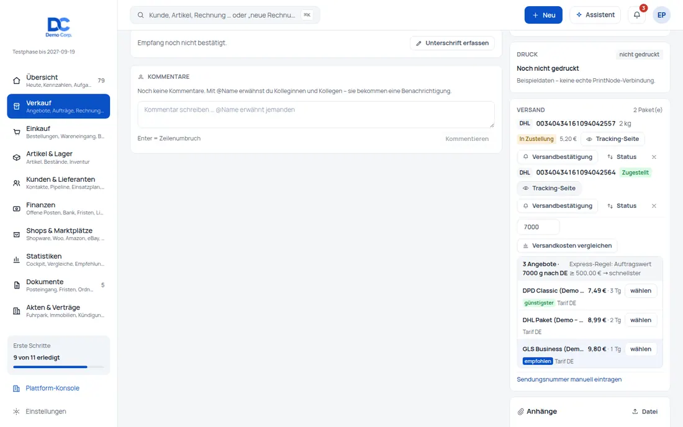
Task: Click the Finanzen money icon
Action: (17, 209)
